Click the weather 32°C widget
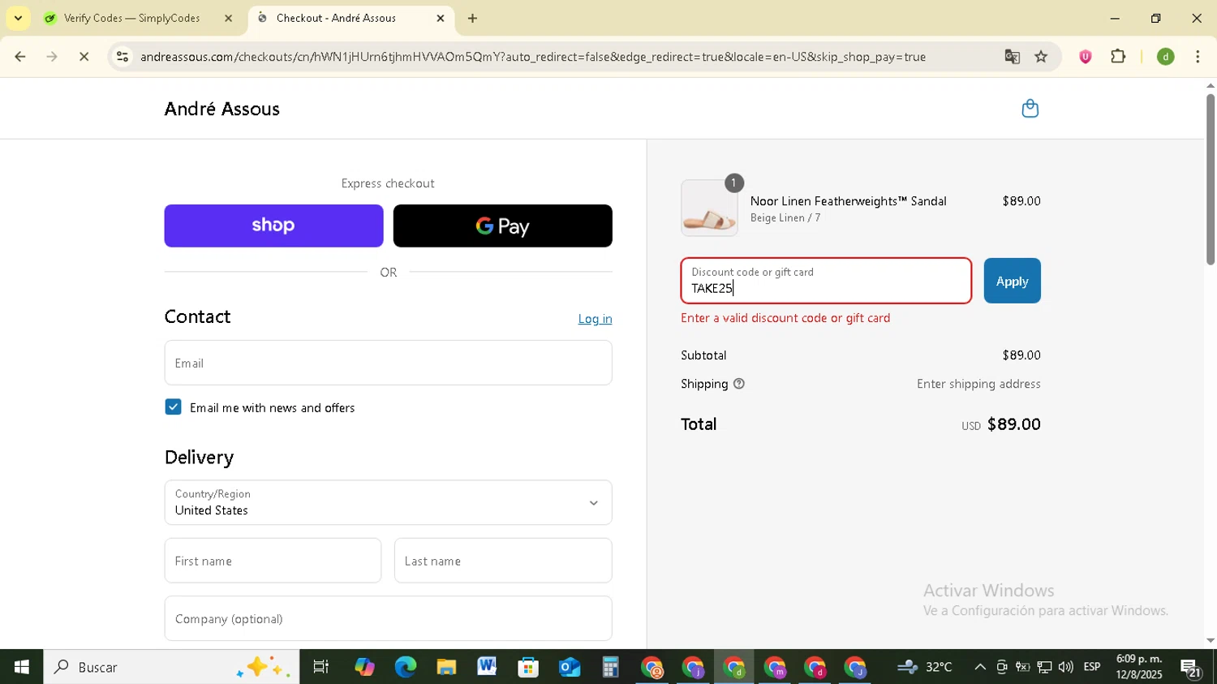The image size is (1217, 684). coord(925,667)
